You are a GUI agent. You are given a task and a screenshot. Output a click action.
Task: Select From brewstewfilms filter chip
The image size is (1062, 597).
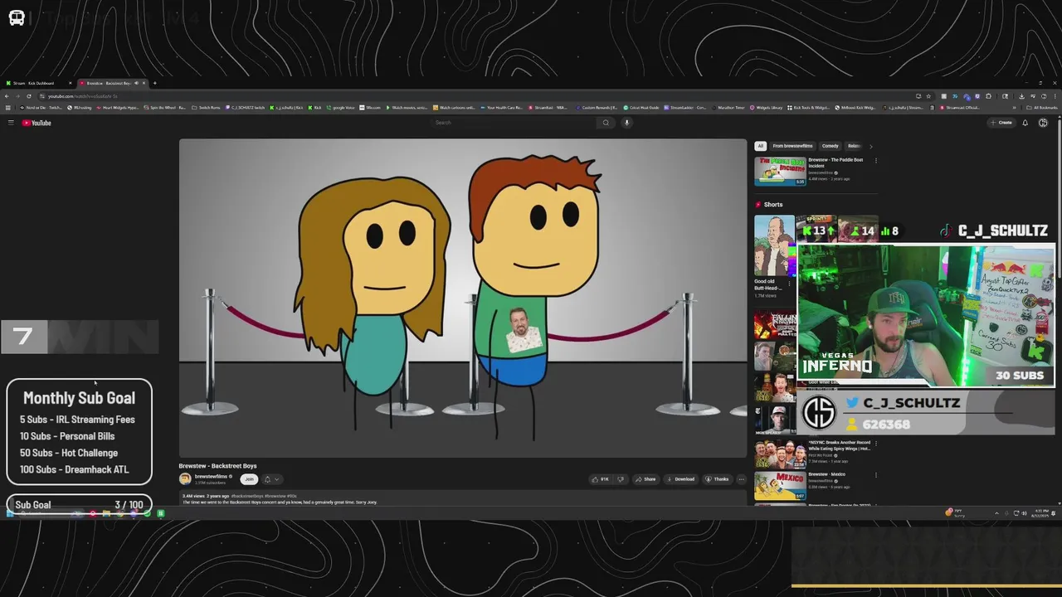pos(792,146)
